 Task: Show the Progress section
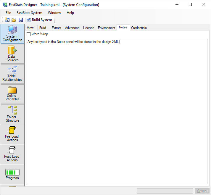tap(12, 174)
